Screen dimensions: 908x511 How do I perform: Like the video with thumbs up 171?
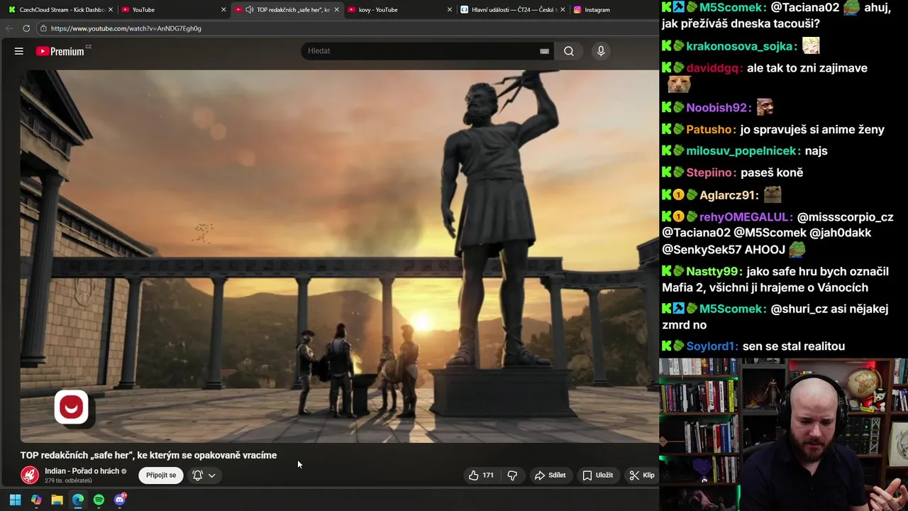click(x=481, y=476)
